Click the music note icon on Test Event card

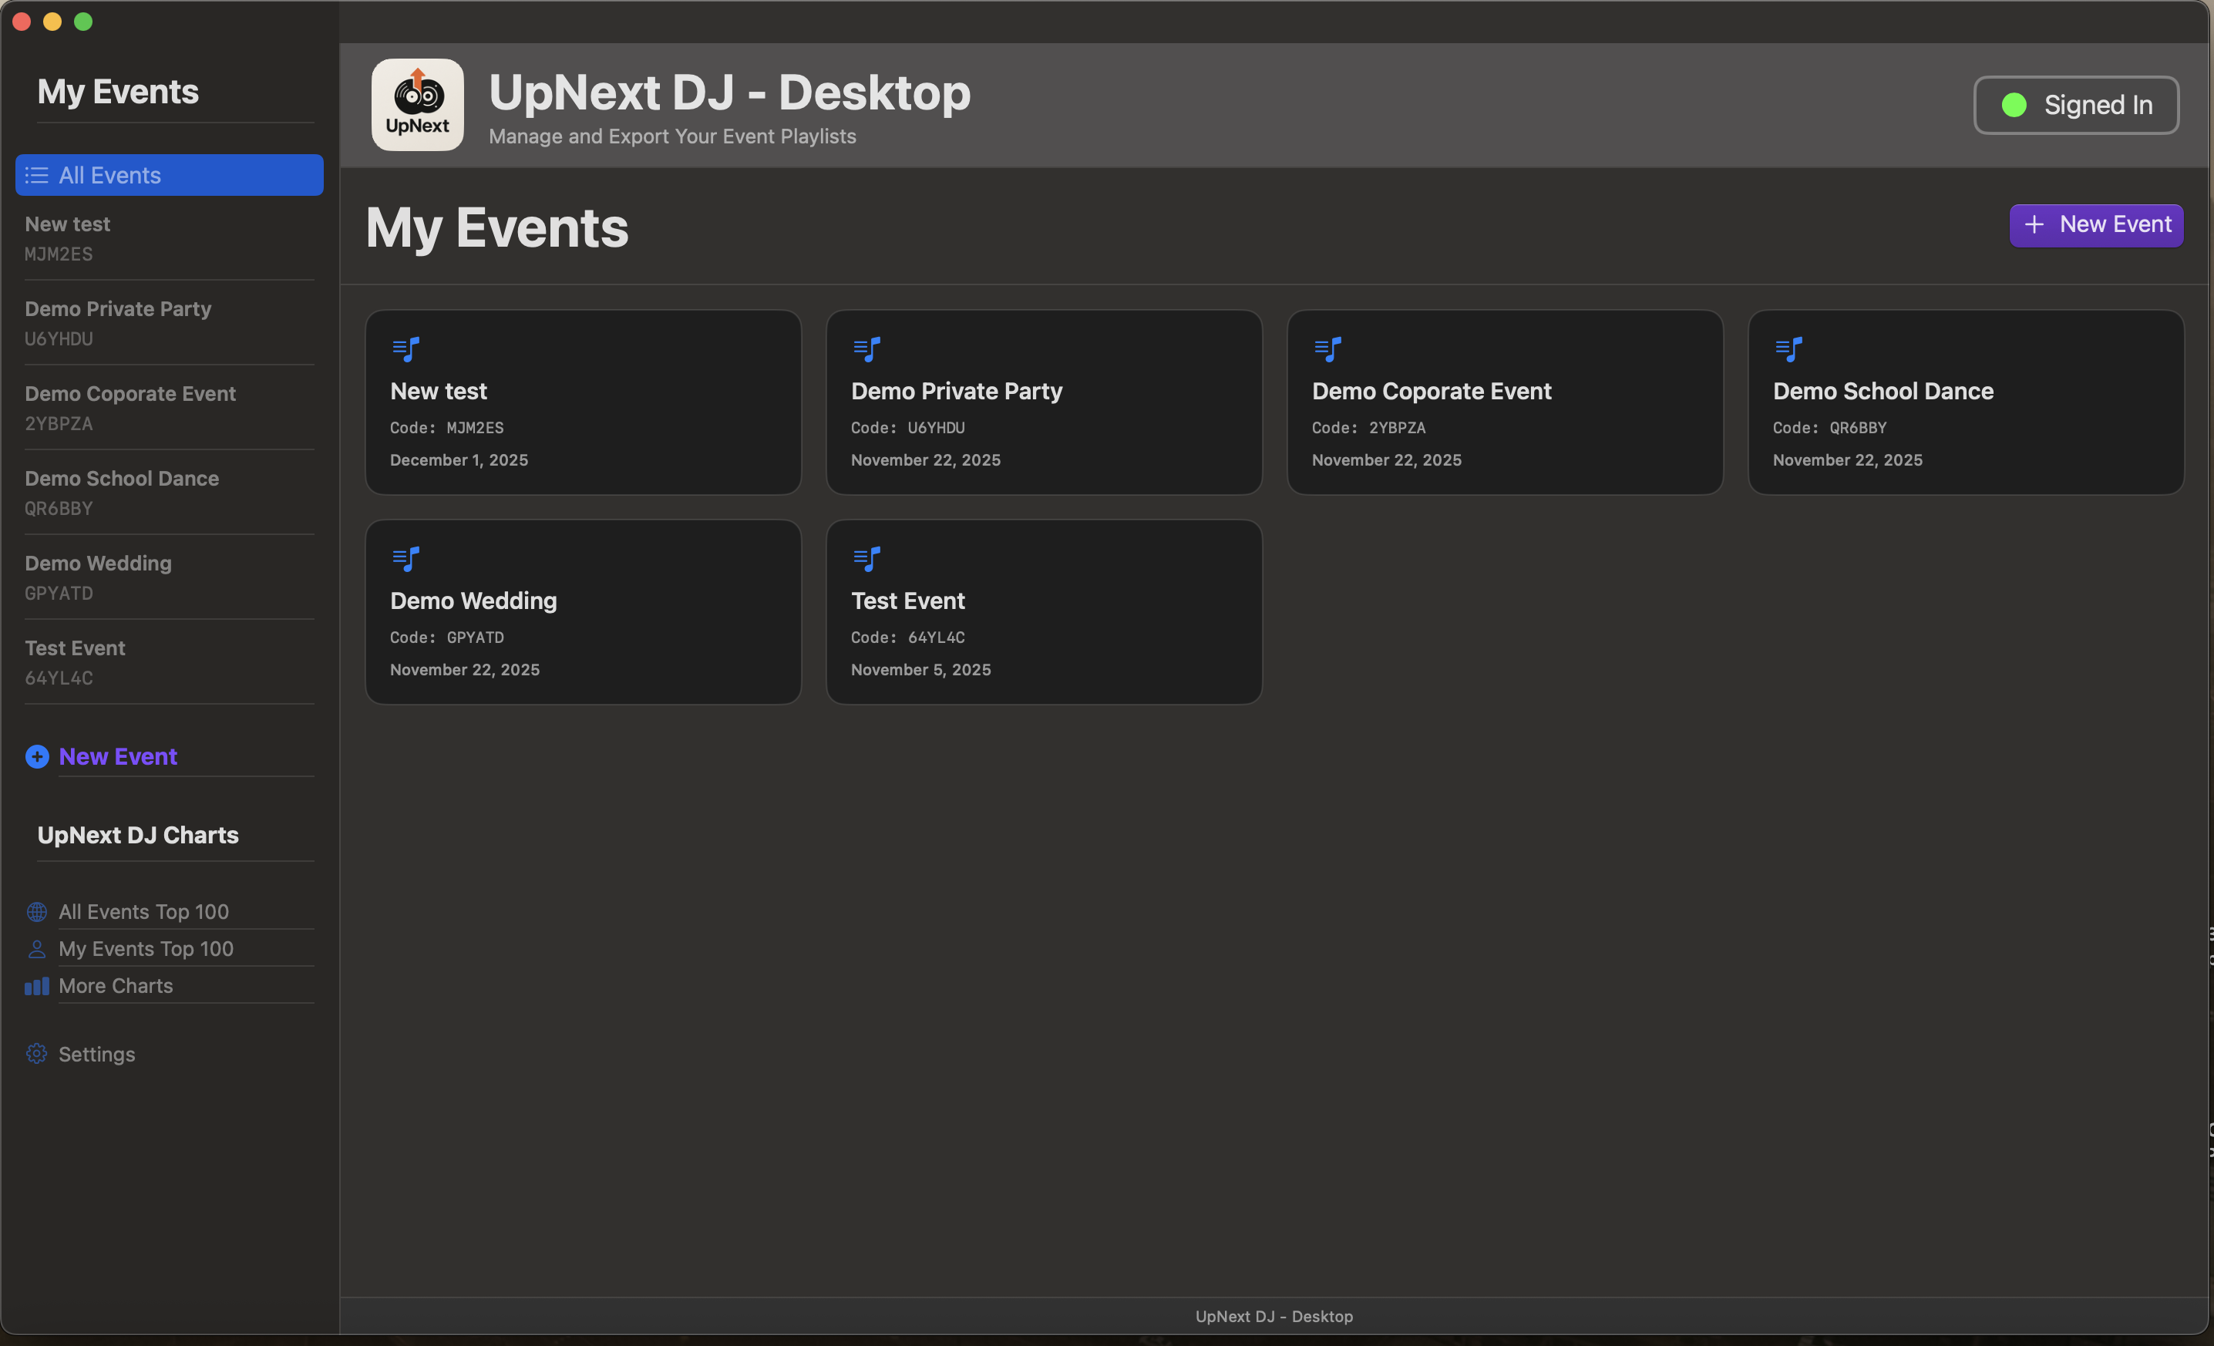coord(868,557)
